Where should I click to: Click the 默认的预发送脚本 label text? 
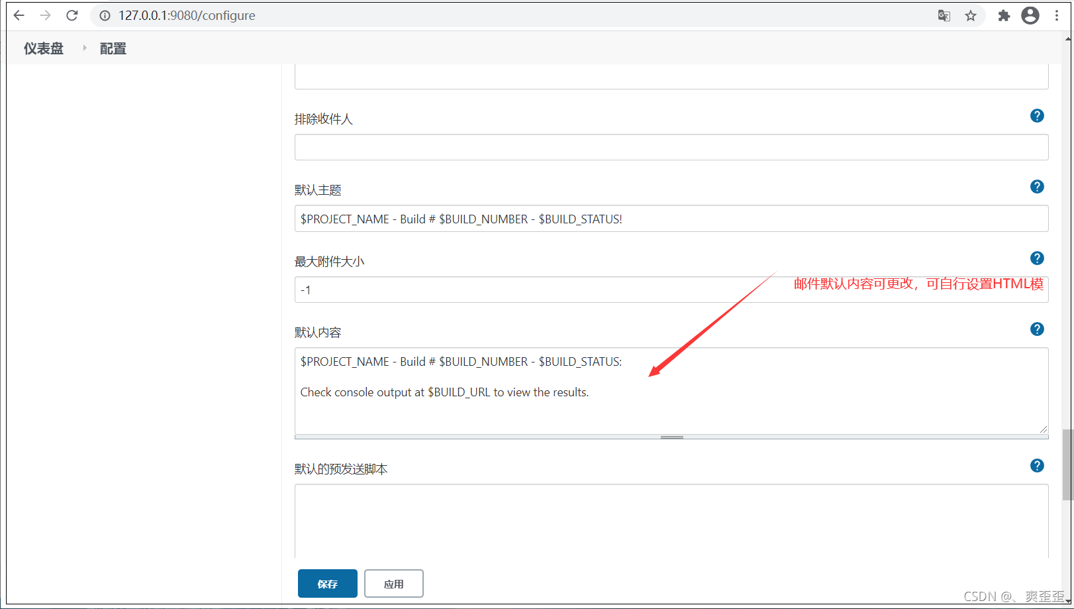(341, 469)
